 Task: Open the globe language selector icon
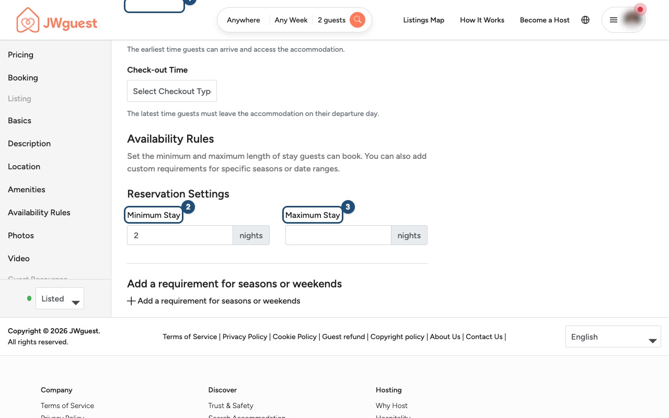coord(585,20)
